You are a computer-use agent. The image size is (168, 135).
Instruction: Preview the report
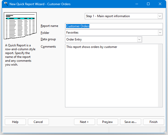coord(107,122)
